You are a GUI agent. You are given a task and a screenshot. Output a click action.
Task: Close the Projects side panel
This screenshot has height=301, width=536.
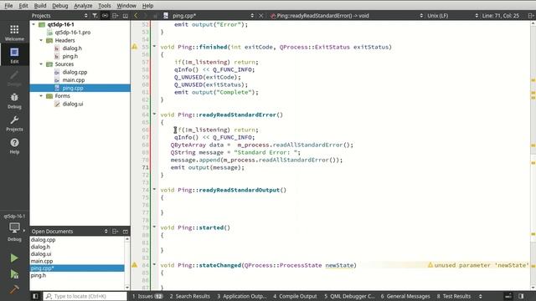coord(126,15)
